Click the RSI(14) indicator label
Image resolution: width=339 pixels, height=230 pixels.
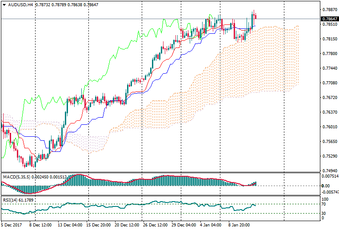click(10, 200)
